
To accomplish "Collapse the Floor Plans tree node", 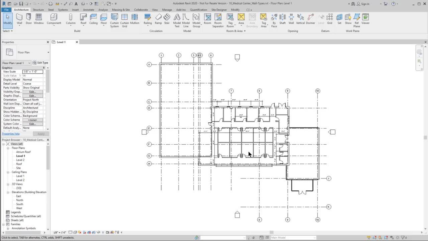I will [8, 148].
